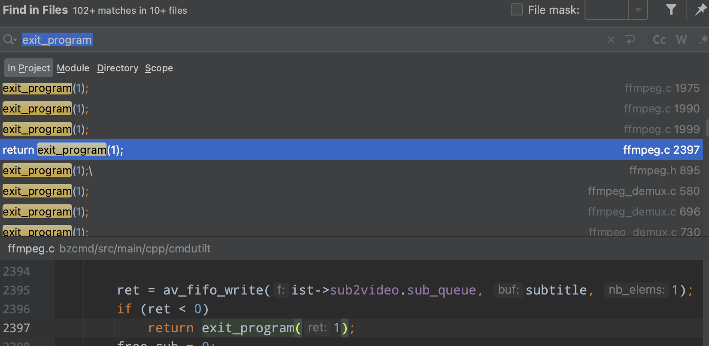Open the filter search options icon

pos(671,9)
